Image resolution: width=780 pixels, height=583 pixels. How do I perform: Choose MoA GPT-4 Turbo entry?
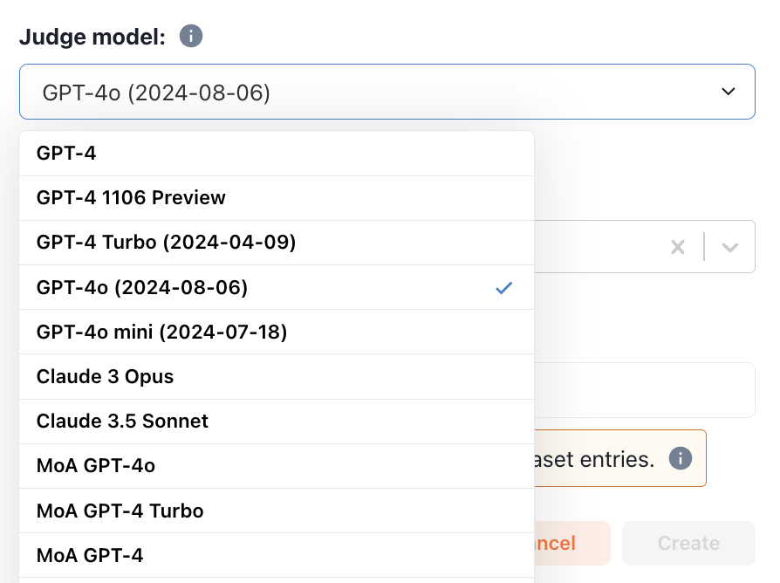pyautogui.click(x=120, y=511)
